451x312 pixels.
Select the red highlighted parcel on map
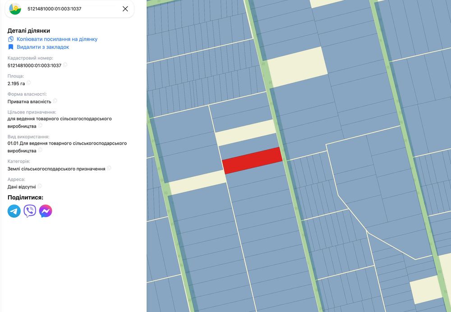[x=252, y=161]
